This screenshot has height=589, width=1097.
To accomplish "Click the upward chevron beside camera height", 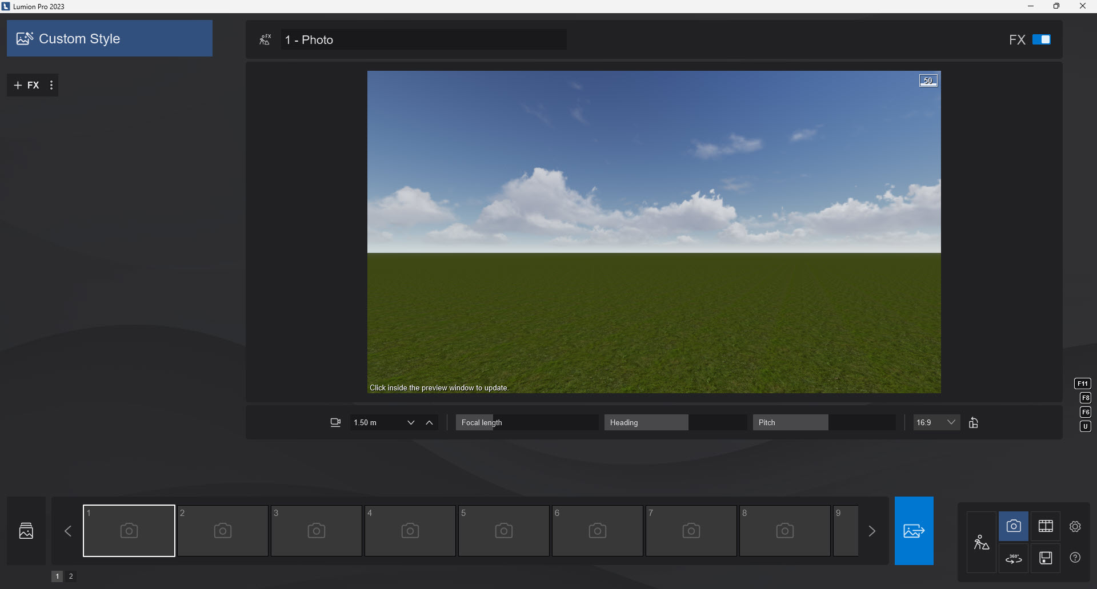I will click(x=429, y=422).
